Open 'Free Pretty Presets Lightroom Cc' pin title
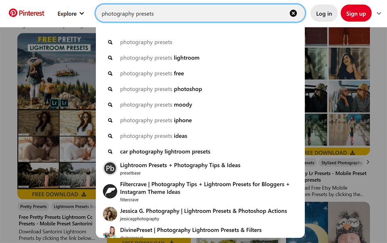This screenshot has height=243, width=387. [56, 220]
